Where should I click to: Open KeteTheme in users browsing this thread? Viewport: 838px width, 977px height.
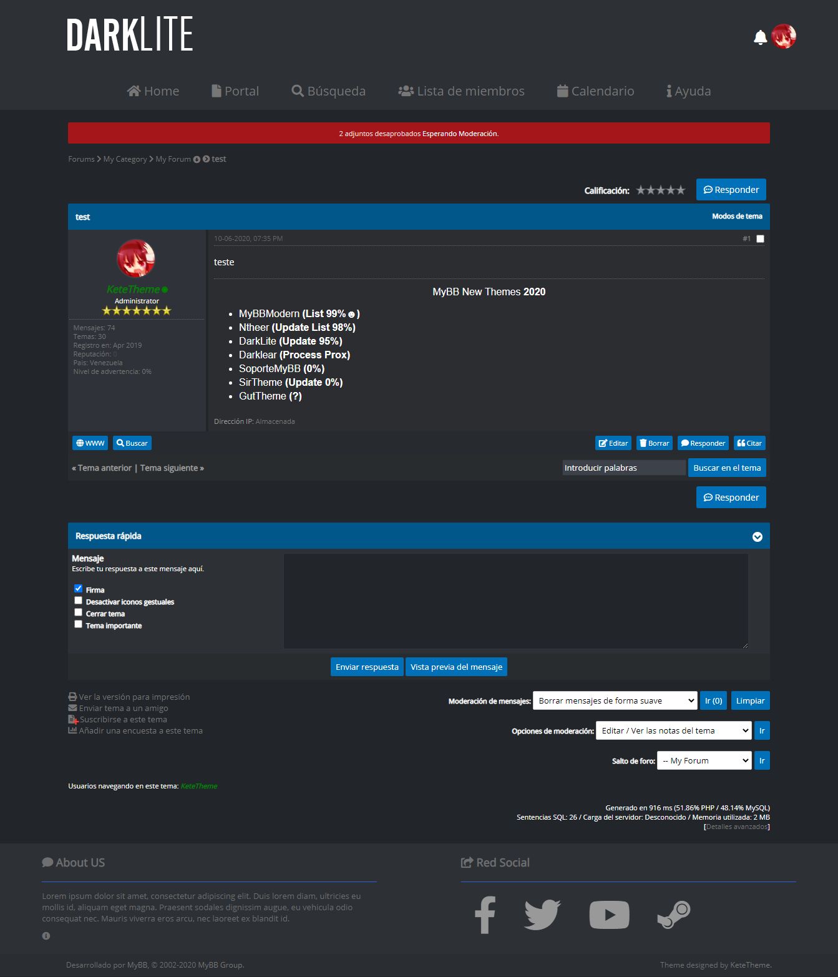(x=199, y=786)
